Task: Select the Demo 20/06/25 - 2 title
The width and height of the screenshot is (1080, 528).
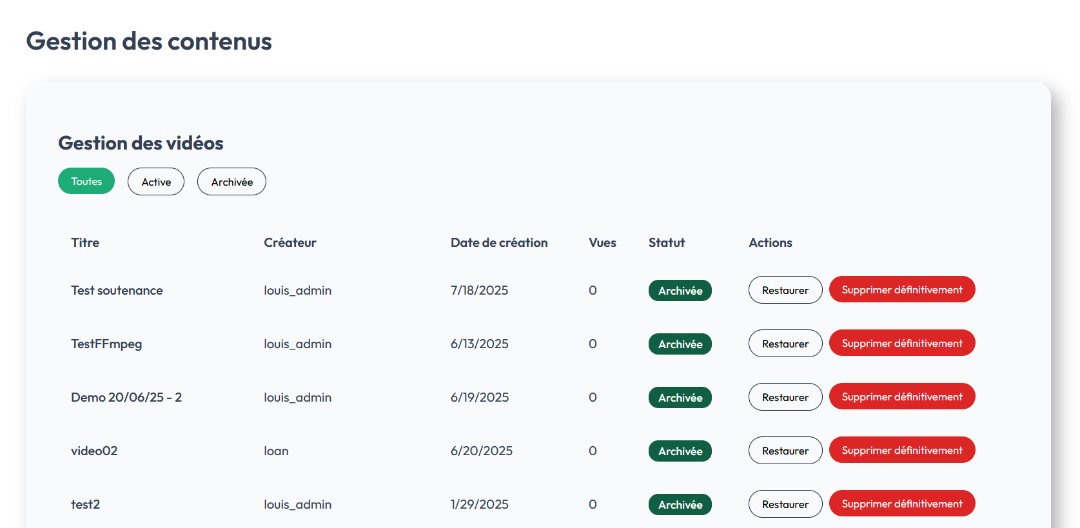Action: [x=126, y=397]
